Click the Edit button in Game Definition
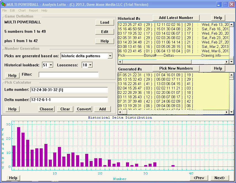The height and width of the screenshot is (183, 236). 104,32
